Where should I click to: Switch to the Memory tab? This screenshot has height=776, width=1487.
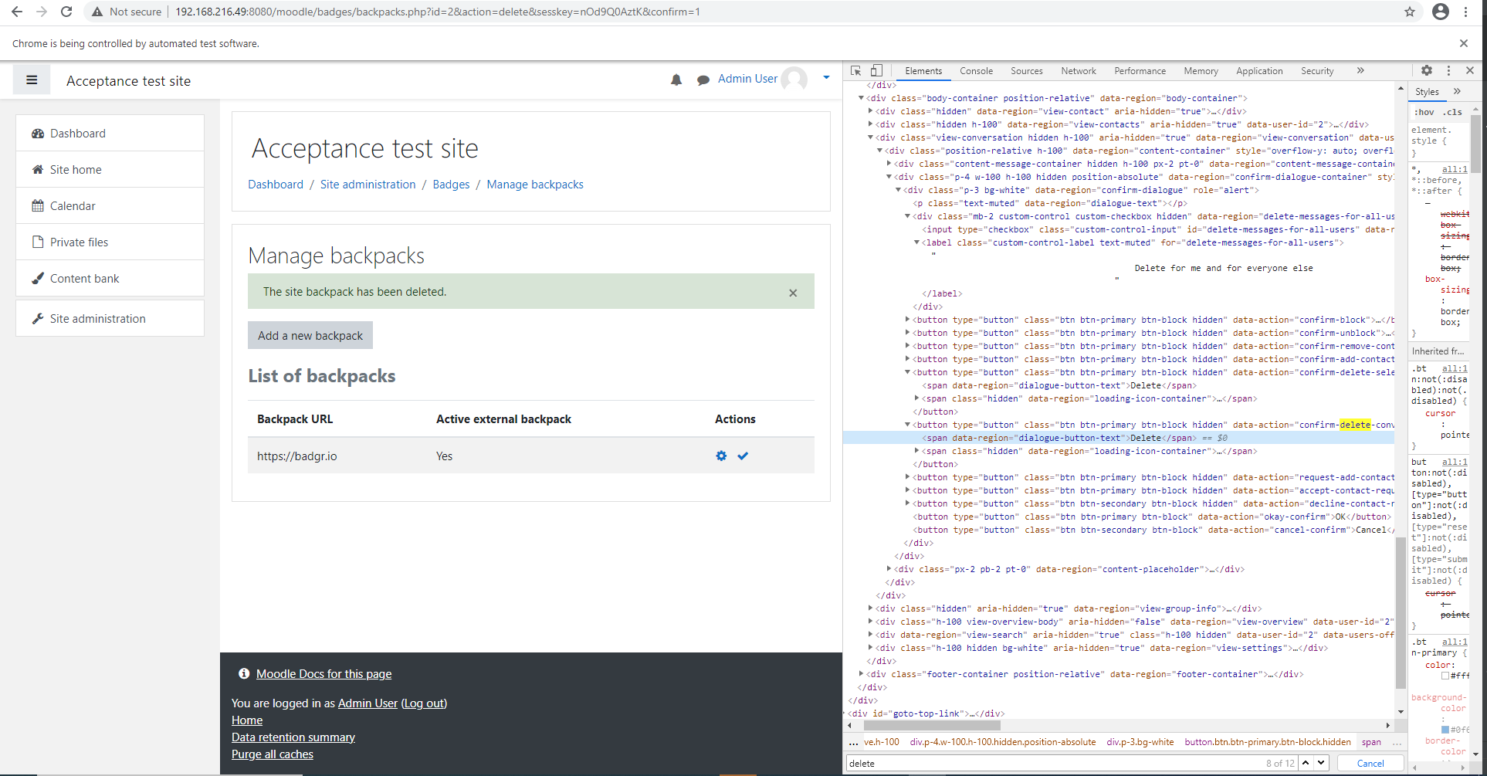[1201, 70]
